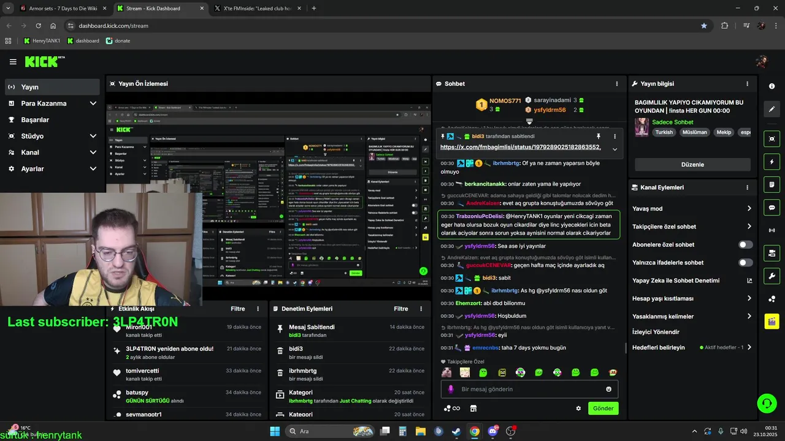Toggle the wrench channel actions panel icon
Screen dimensions: 785x441
(772, 276)
